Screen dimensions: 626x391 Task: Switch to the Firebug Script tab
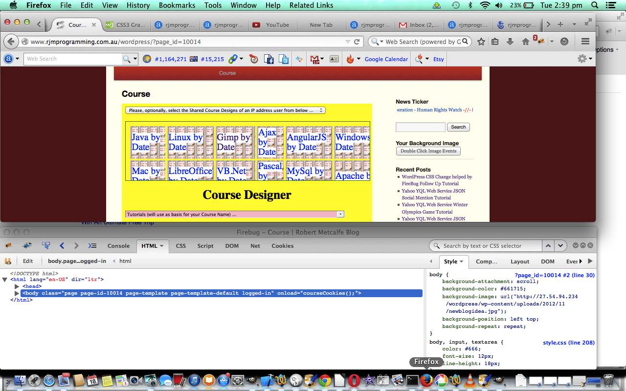[x=205, y=246]
